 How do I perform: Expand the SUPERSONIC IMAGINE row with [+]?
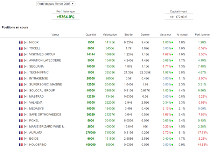pos(26,84)
